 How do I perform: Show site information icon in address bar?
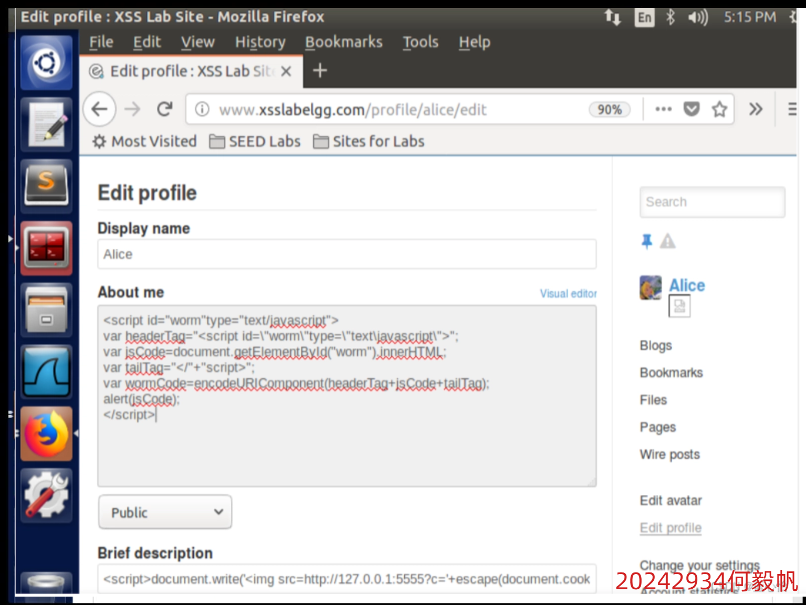202,109
